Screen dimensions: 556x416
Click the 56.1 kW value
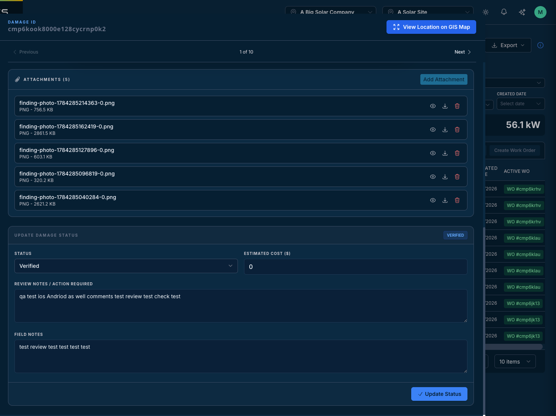(523, 125)
